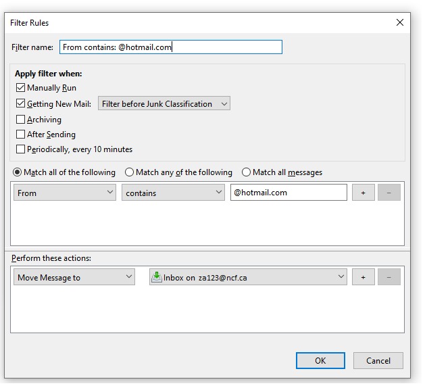Open the Inbox on za123@ncf.ca folder dropdown
This screenshot has height=390, width=425.
(x=248, y=277)
